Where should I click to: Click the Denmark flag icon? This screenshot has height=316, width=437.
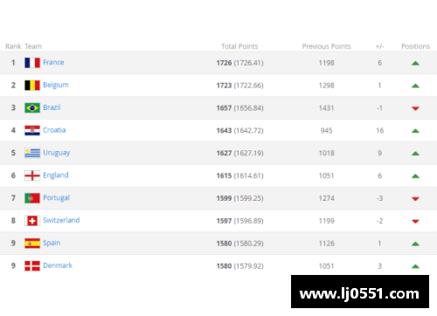(32, 266)
